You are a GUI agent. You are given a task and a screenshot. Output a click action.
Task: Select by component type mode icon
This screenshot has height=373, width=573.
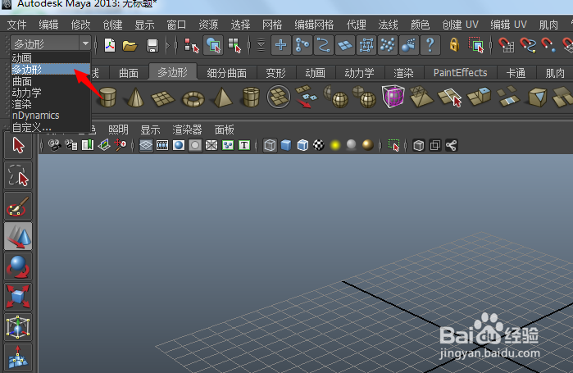tap(234, 46)
